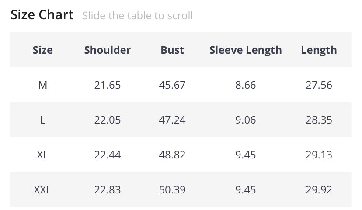
Task: Click bust value 48.82 for XL
Action: 172,155
